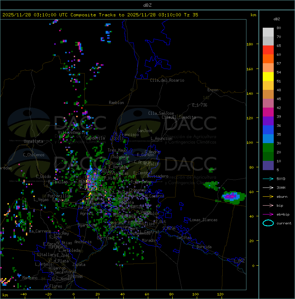This screenshot has height=299, width=295.
Task: Click the 'C_Guido' map label
Action: tap(43, 176)
